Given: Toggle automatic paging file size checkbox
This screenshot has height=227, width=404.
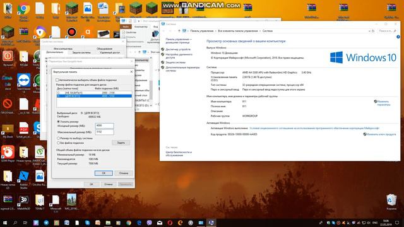Looking at the screenshot, I should [57, 80].
